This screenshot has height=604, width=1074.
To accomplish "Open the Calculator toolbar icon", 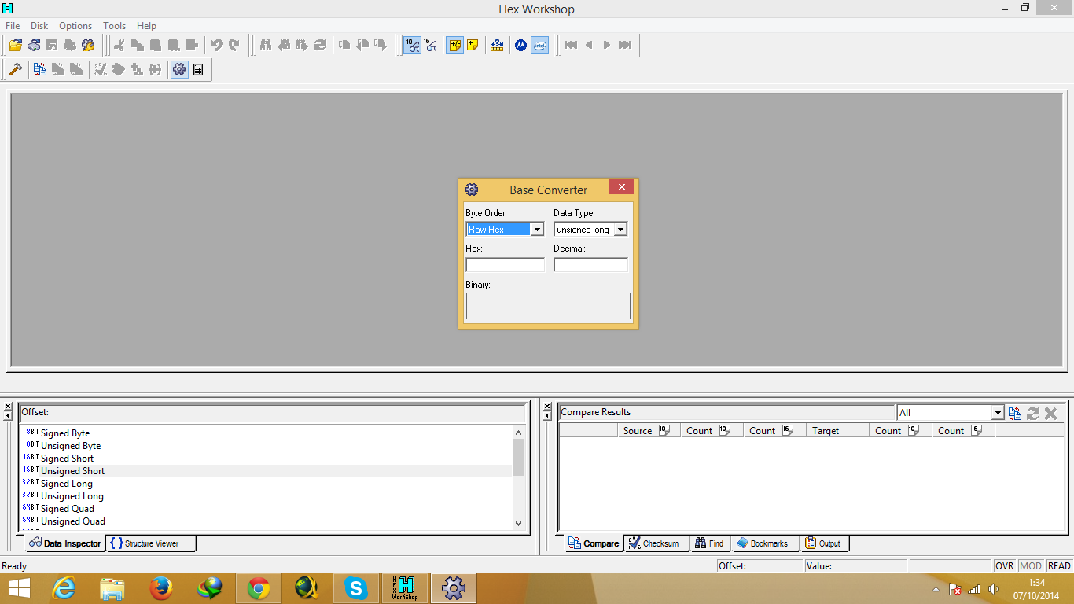I will (x=198, y=69).
